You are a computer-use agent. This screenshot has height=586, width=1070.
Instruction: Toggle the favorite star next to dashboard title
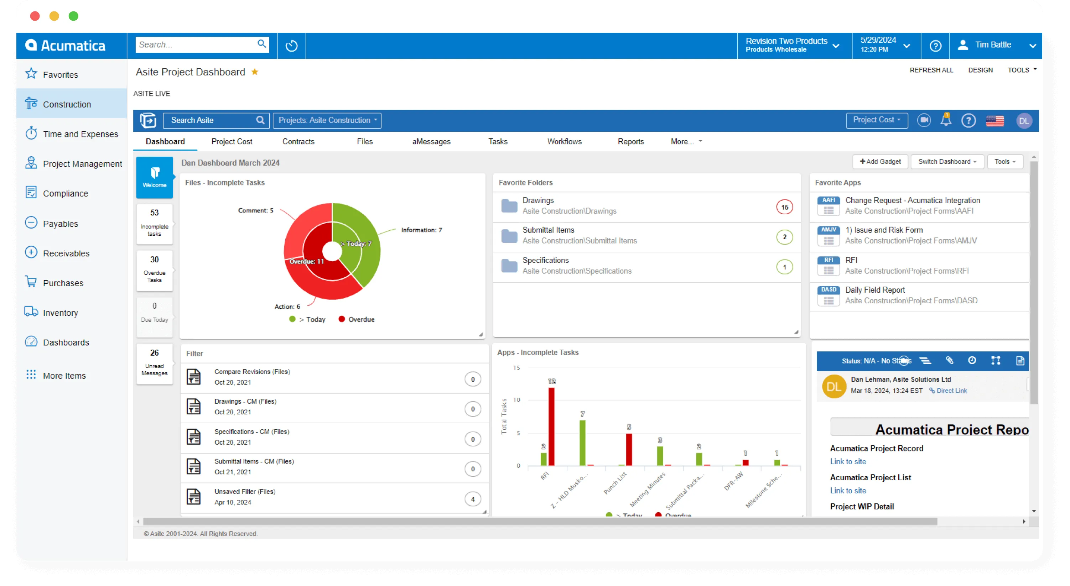point(255,72)
